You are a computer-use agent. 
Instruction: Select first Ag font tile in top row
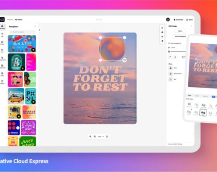click(189, 104)
